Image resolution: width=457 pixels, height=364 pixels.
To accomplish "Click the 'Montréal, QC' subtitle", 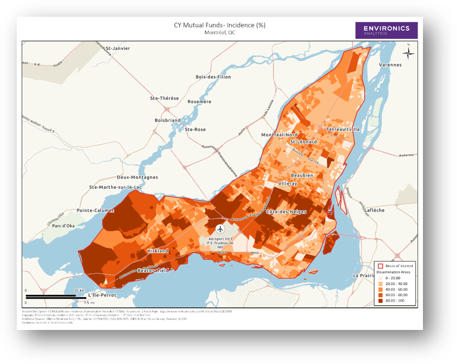I will (220, 32).
